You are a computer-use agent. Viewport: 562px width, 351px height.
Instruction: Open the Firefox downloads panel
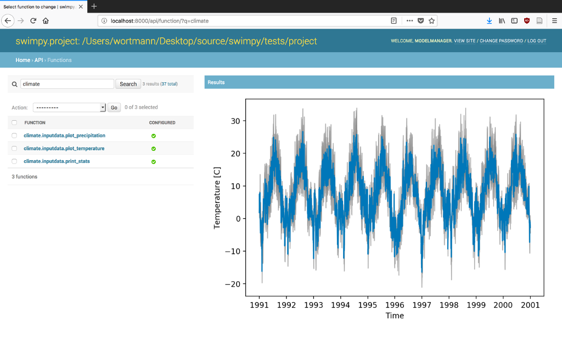tap(489, 21)
